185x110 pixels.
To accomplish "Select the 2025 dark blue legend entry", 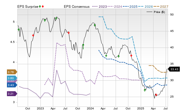I will click(130, 7).
